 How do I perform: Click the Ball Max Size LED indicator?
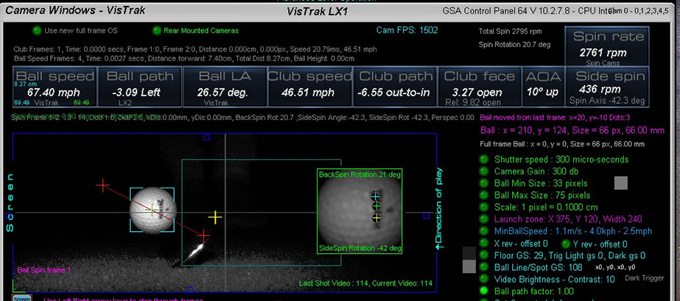coord(484,195)
